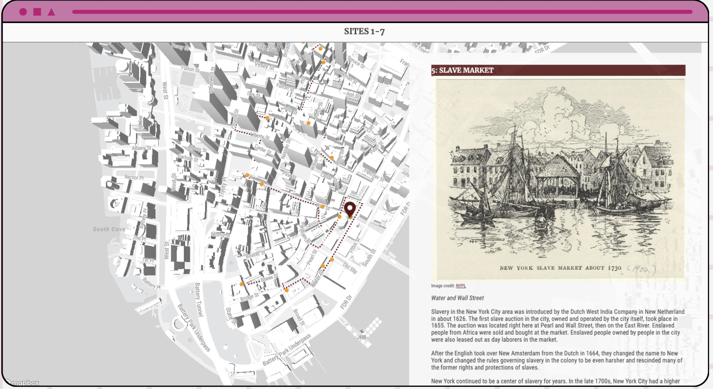Click the 'Liberty St' map label

click(x=260, y=136)
